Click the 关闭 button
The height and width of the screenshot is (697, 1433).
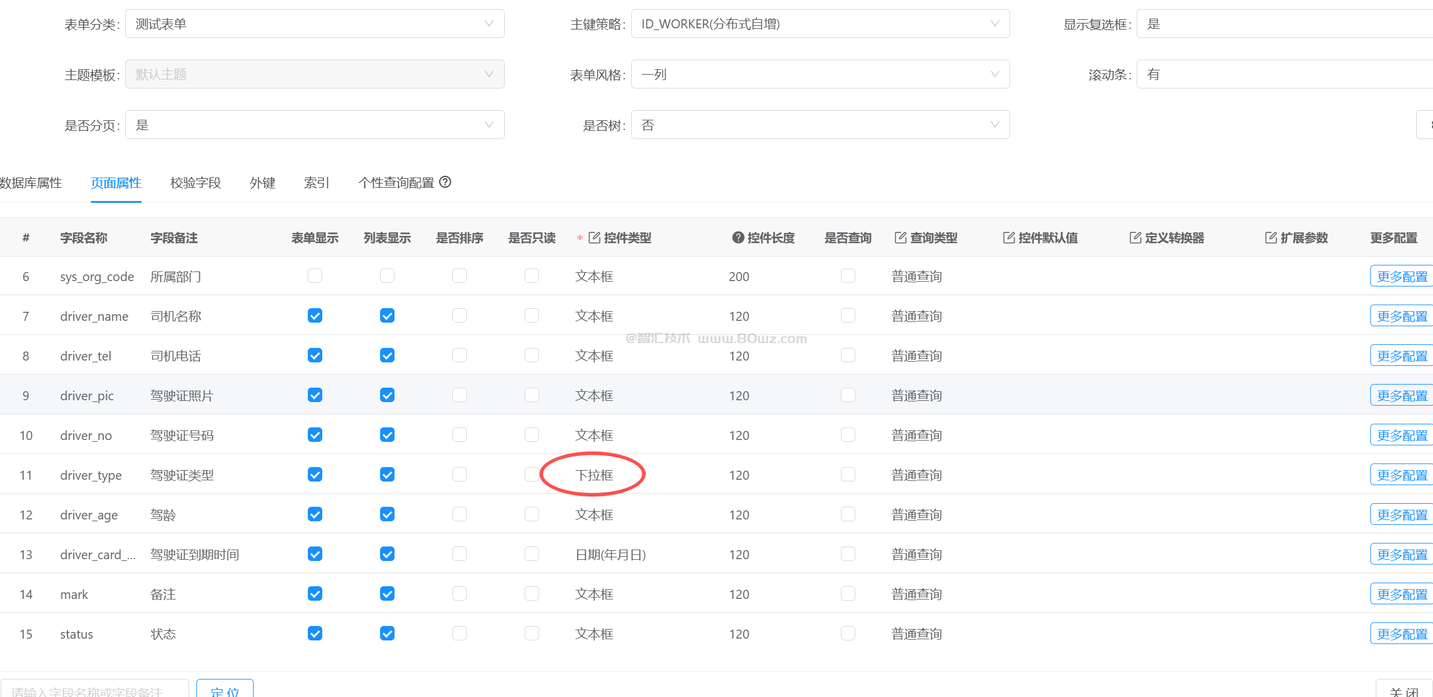(x=1404, y=689)
